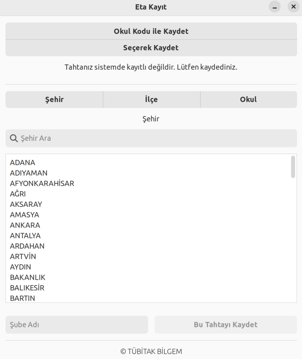Select the Okul Kodu ile Kaydet option
Screen dimensions: 302x359
click(x=151, y=31)
